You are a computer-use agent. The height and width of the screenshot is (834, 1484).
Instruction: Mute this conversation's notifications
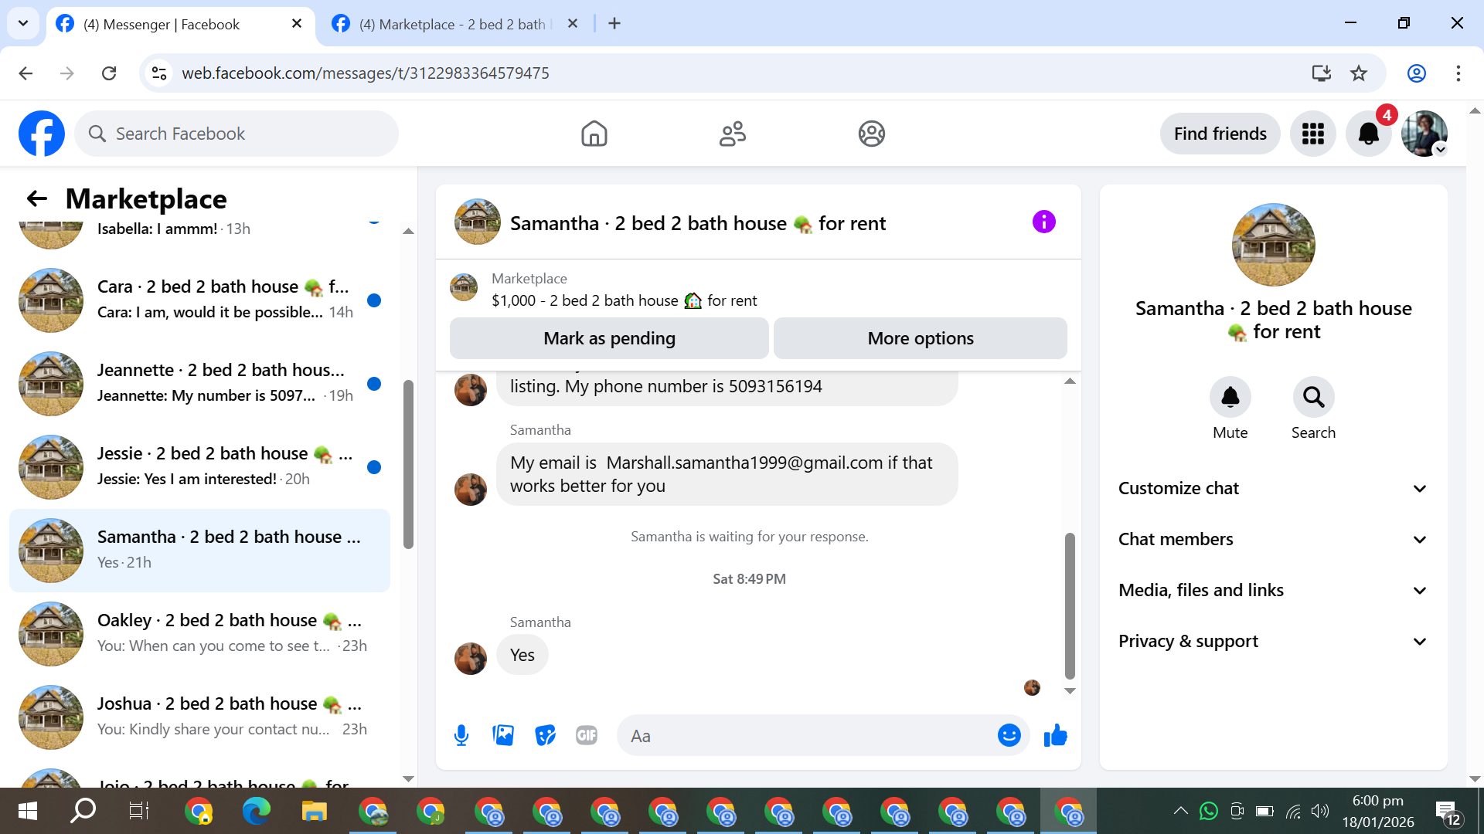[1230, 398]
